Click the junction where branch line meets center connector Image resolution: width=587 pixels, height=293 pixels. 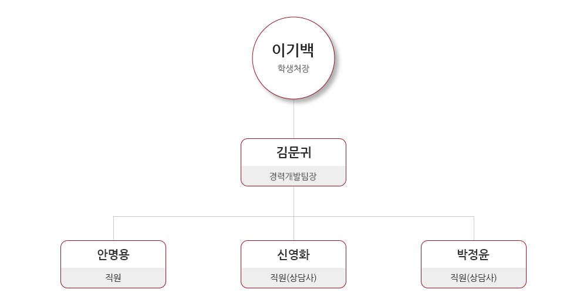pyautogui.click(x=293, y=217)
